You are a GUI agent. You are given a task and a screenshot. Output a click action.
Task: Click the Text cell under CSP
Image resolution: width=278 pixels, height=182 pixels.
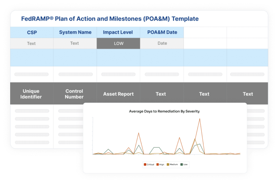(x=32, y=43)
